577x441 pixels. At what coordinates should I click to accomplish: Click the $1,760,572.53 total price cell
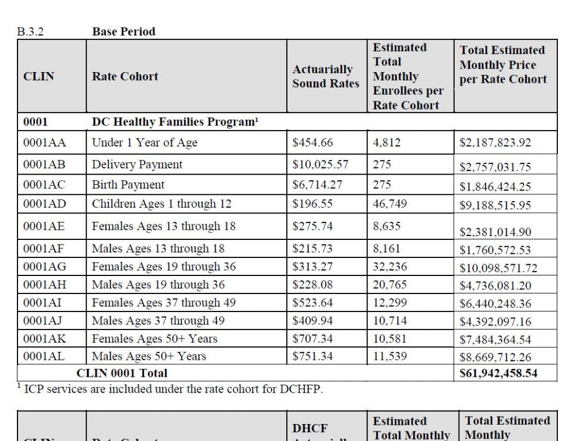(x=495, y=250)
